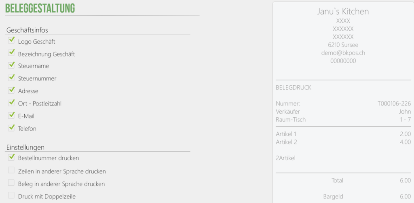Uncheck Steuernummer checkbox
Viewport: 414px width, 203px height.
pyautogui.click(x=11, y=78)
